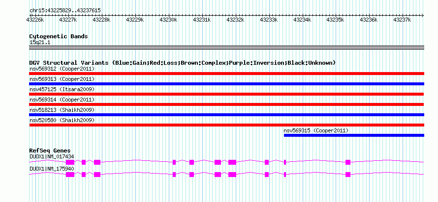Screen dimensions: 438x202
Task: Click the 43229k ruler tick label
Action: [135, 20]
